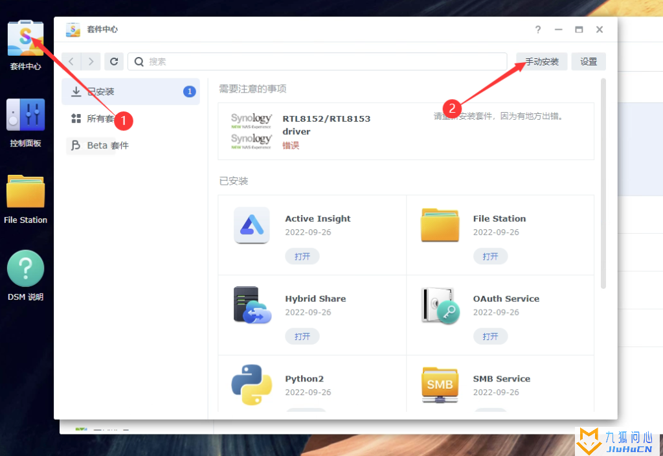Open the help question mark in title bar
The width and height of the screenshot is (663, 456).
[x=538, y=30]
